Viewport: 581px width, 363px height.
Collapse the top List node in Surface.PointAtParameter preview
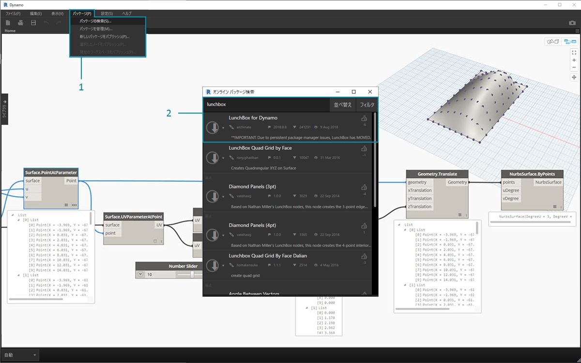pos(13,214)
